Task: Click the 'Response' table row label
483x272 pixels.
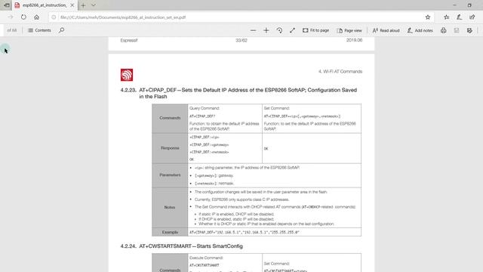Action: pos(170,148)
